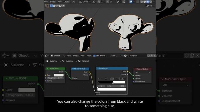Switch to material preview shading
This screenshot has height=112, width=200.
147,2
